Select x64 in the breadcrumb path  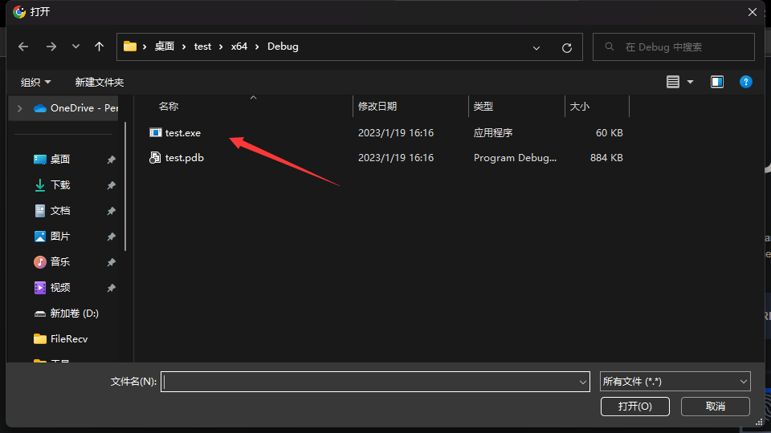click(239, 47)
